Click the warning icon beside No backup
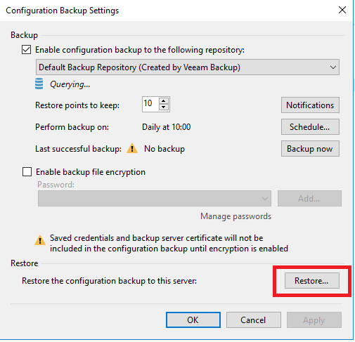This screenshot has width=355, height=342. (132, 148)
